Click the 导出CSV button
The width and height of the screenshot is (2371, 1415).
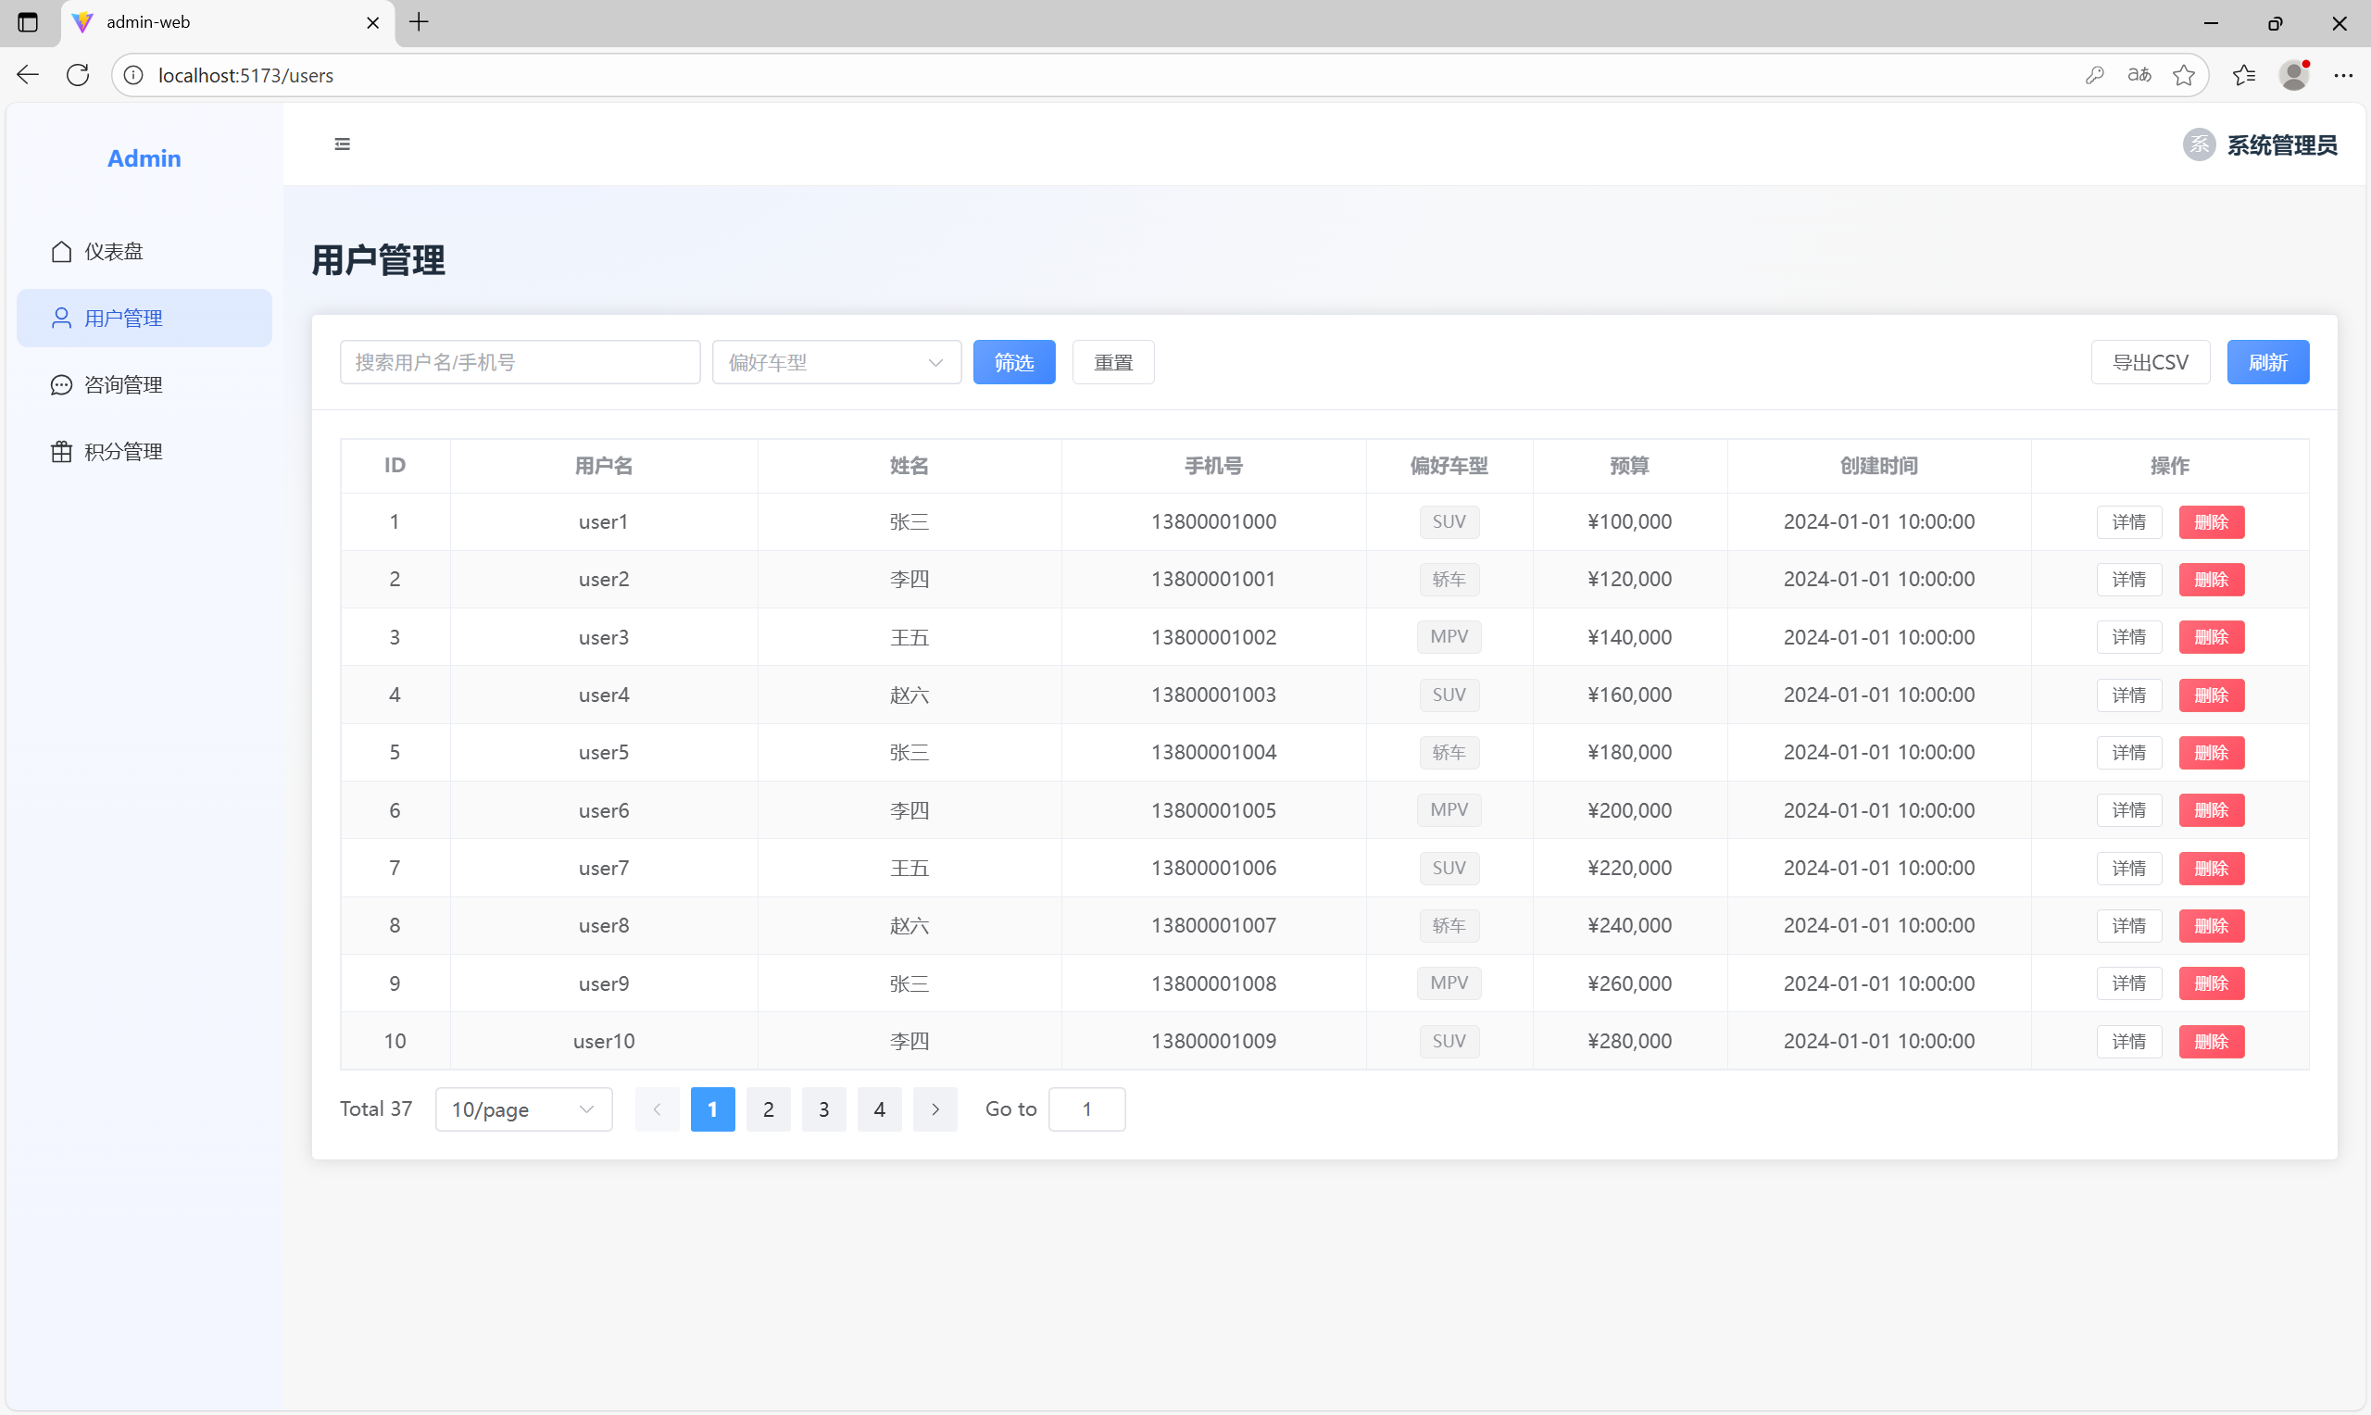(2150, 362)
